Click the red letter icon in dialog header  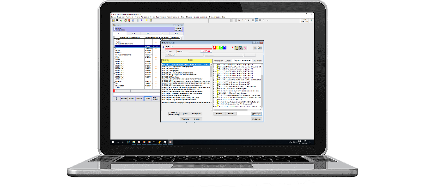[213, 48]
